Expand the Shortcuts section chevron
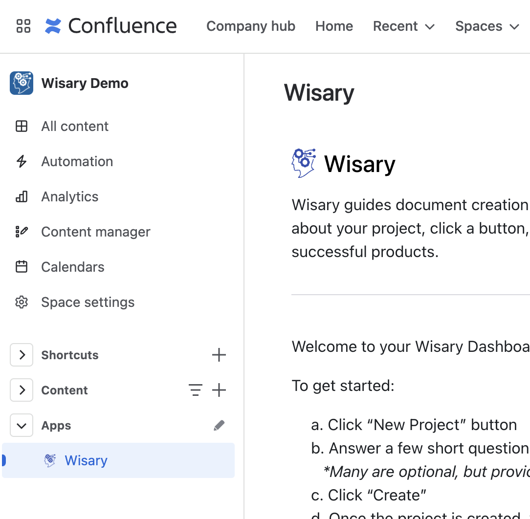This screenshot has width=530, height=519. pyautogui.click(x=22, y=355)
